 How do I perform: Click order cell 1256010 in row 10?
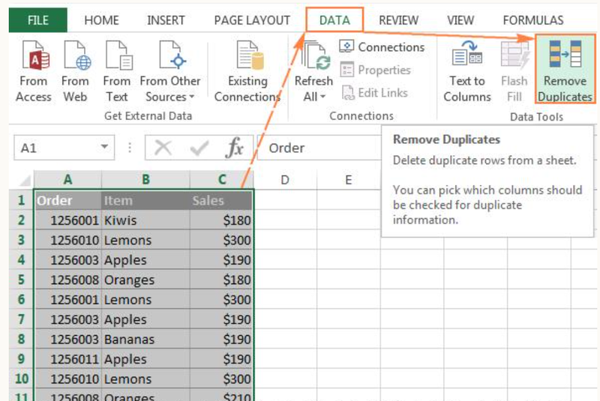click(x=68, y=379)
